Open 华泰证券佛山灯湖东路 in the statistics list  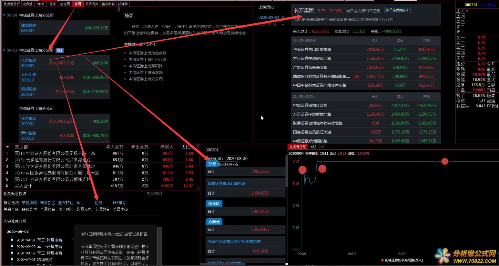pyautogui.click(x=227, y=184)
